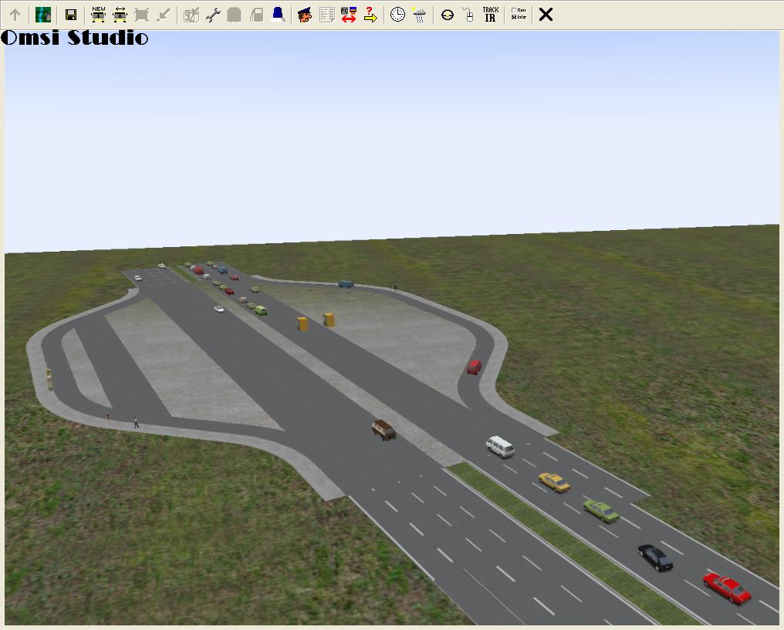This screenshot has width=784, height=630.
Task: Click the question mark yellow arrow icon
Action: tap(370, 15)
